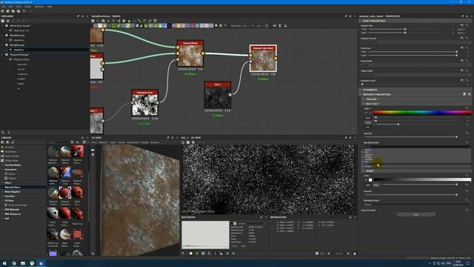Expand the Function Nodes library category
Viewport: 474px width, 267px height.
tap(2, 165)
